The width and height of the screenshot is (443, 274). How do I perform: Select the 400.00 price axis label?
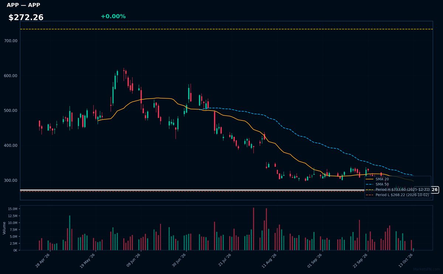click(11, 145)
